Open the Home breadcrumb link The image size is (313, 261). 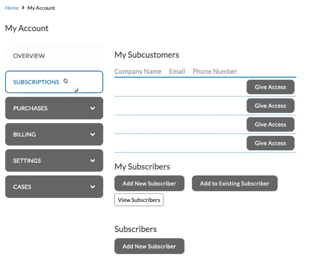12,8
